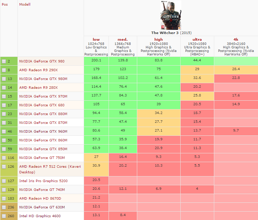Open the NVIDIA GeForce GTX 980 link
Viewport: 258px width, 220px height.
[x=42, y=61]
